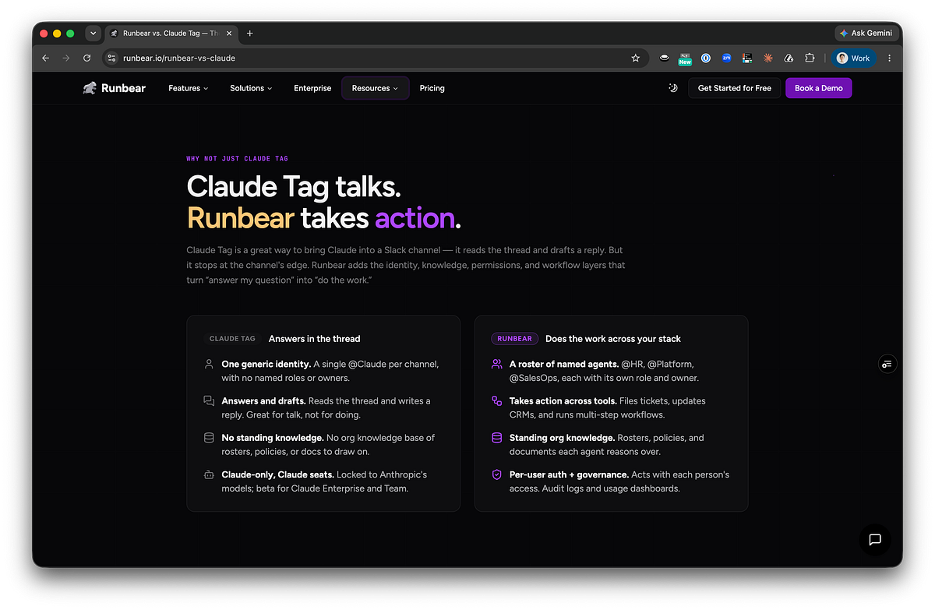Click shield icon beside Per-user auth + governance

[496, 474]
